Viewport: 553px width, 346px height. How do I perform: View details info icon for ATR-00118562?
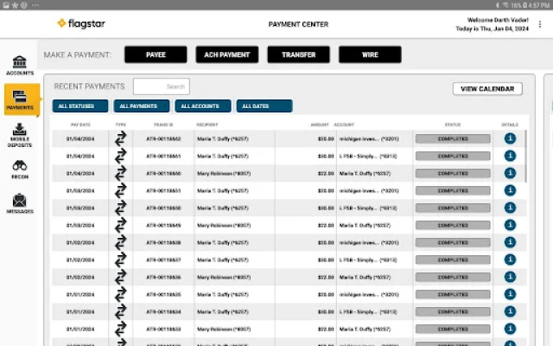(x=510, y=138)
